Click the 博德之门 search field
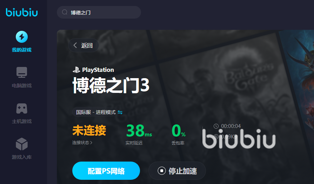 (99, 12)
